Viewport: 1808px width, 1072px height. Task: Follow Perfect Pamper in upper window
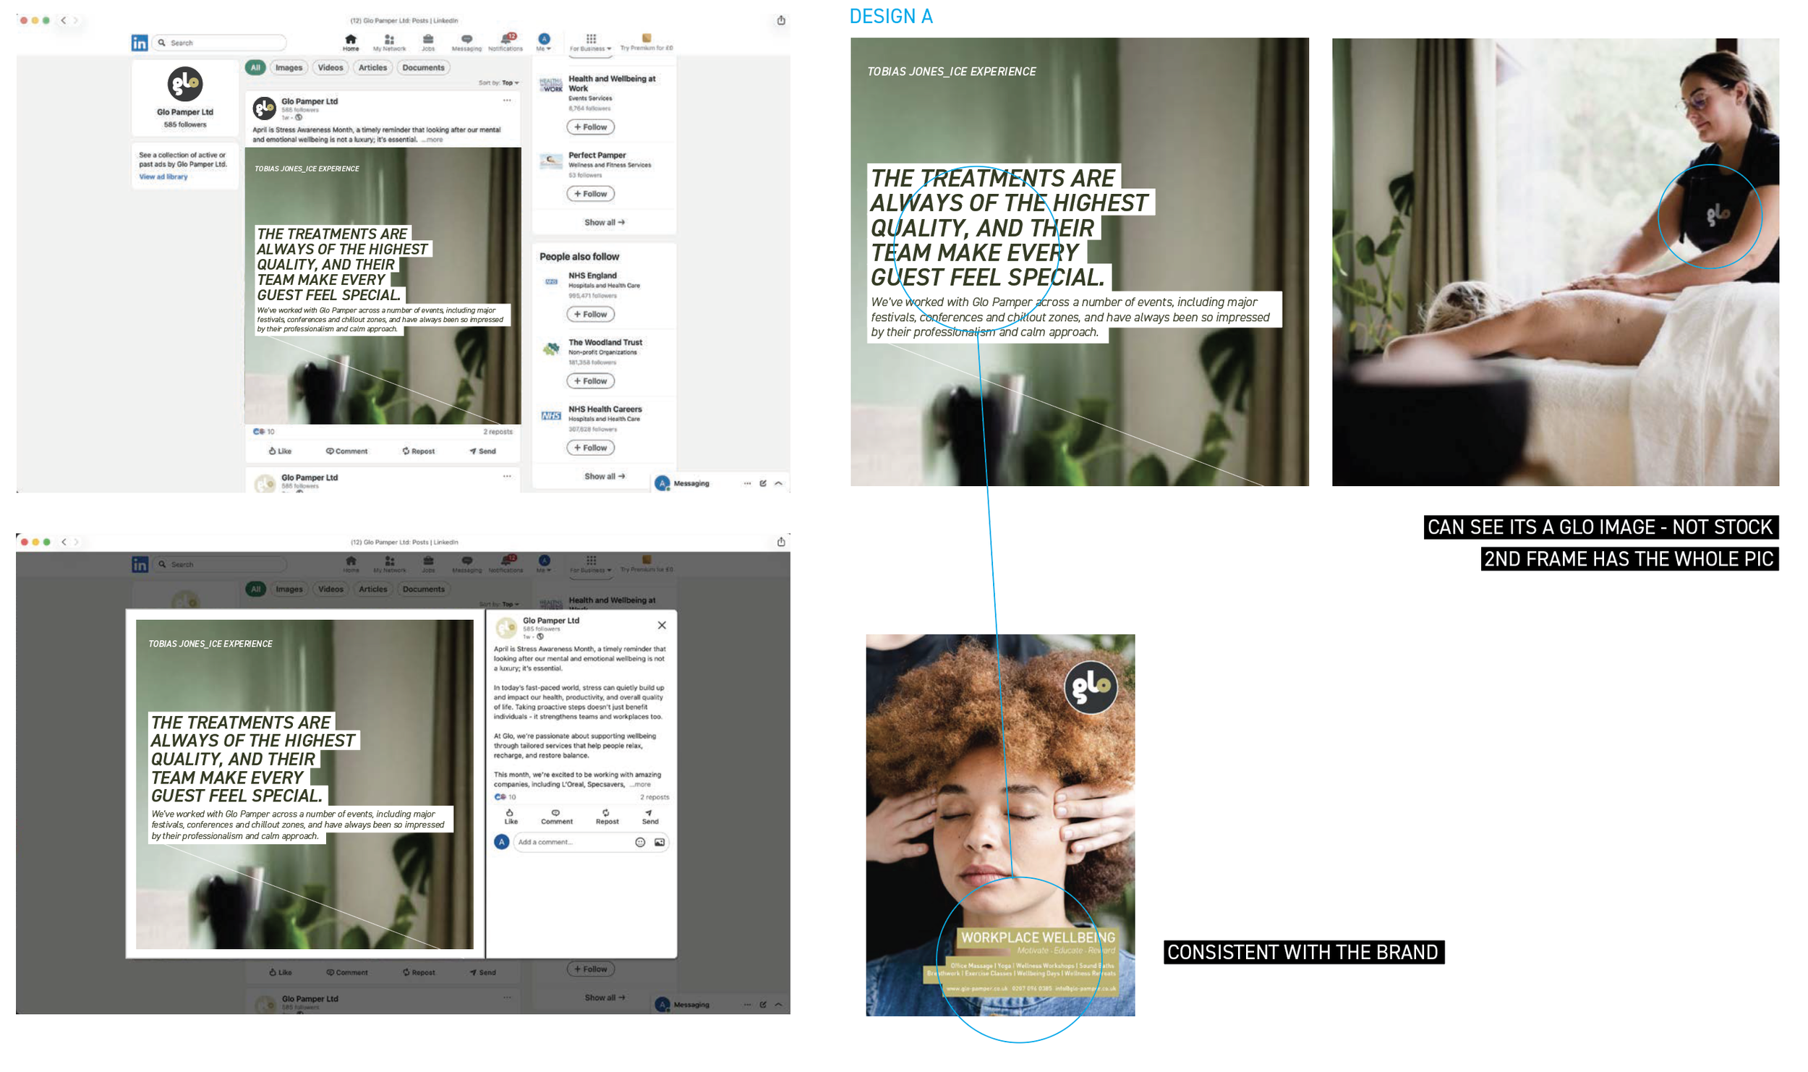point(590,194)
